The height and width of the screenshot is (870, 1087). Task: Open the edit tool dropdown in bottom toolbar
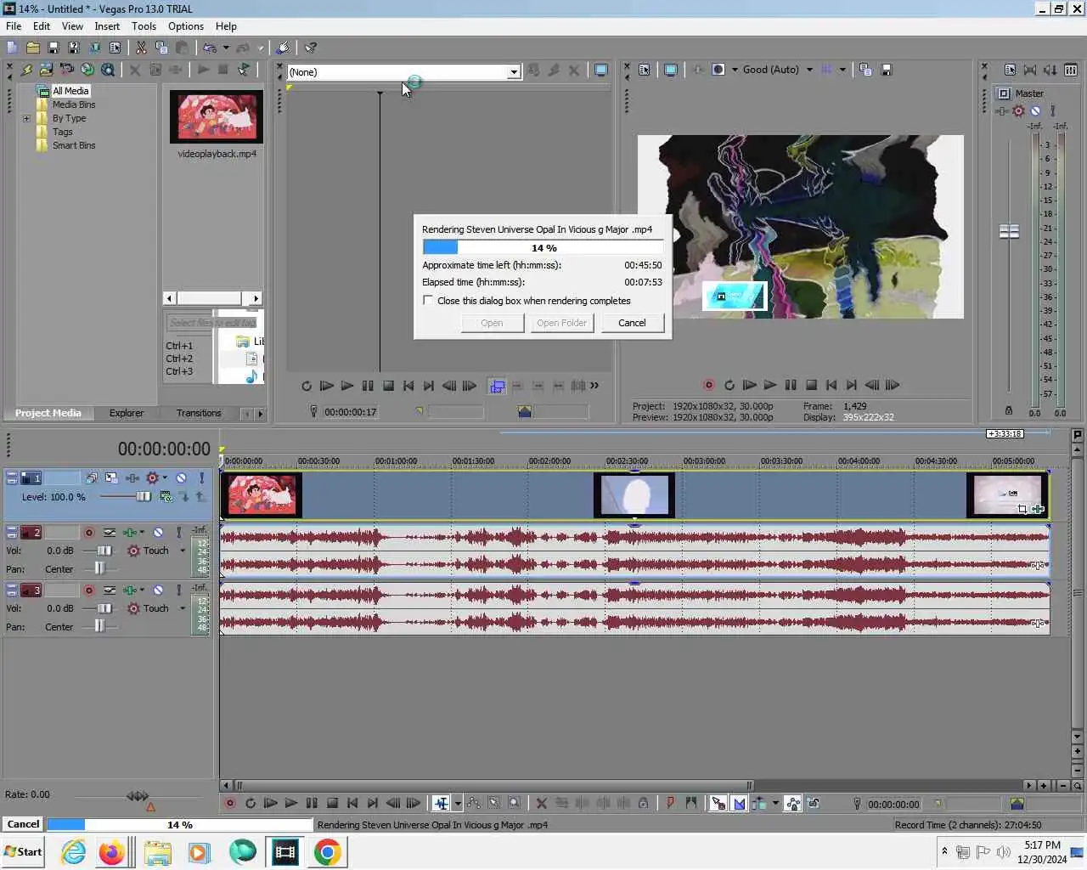(x=458, y=803)
